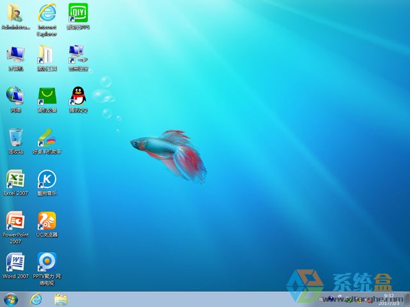
Task: Open the phone assistant shortcut beside Recycle Bin
Action: (47, 141)
